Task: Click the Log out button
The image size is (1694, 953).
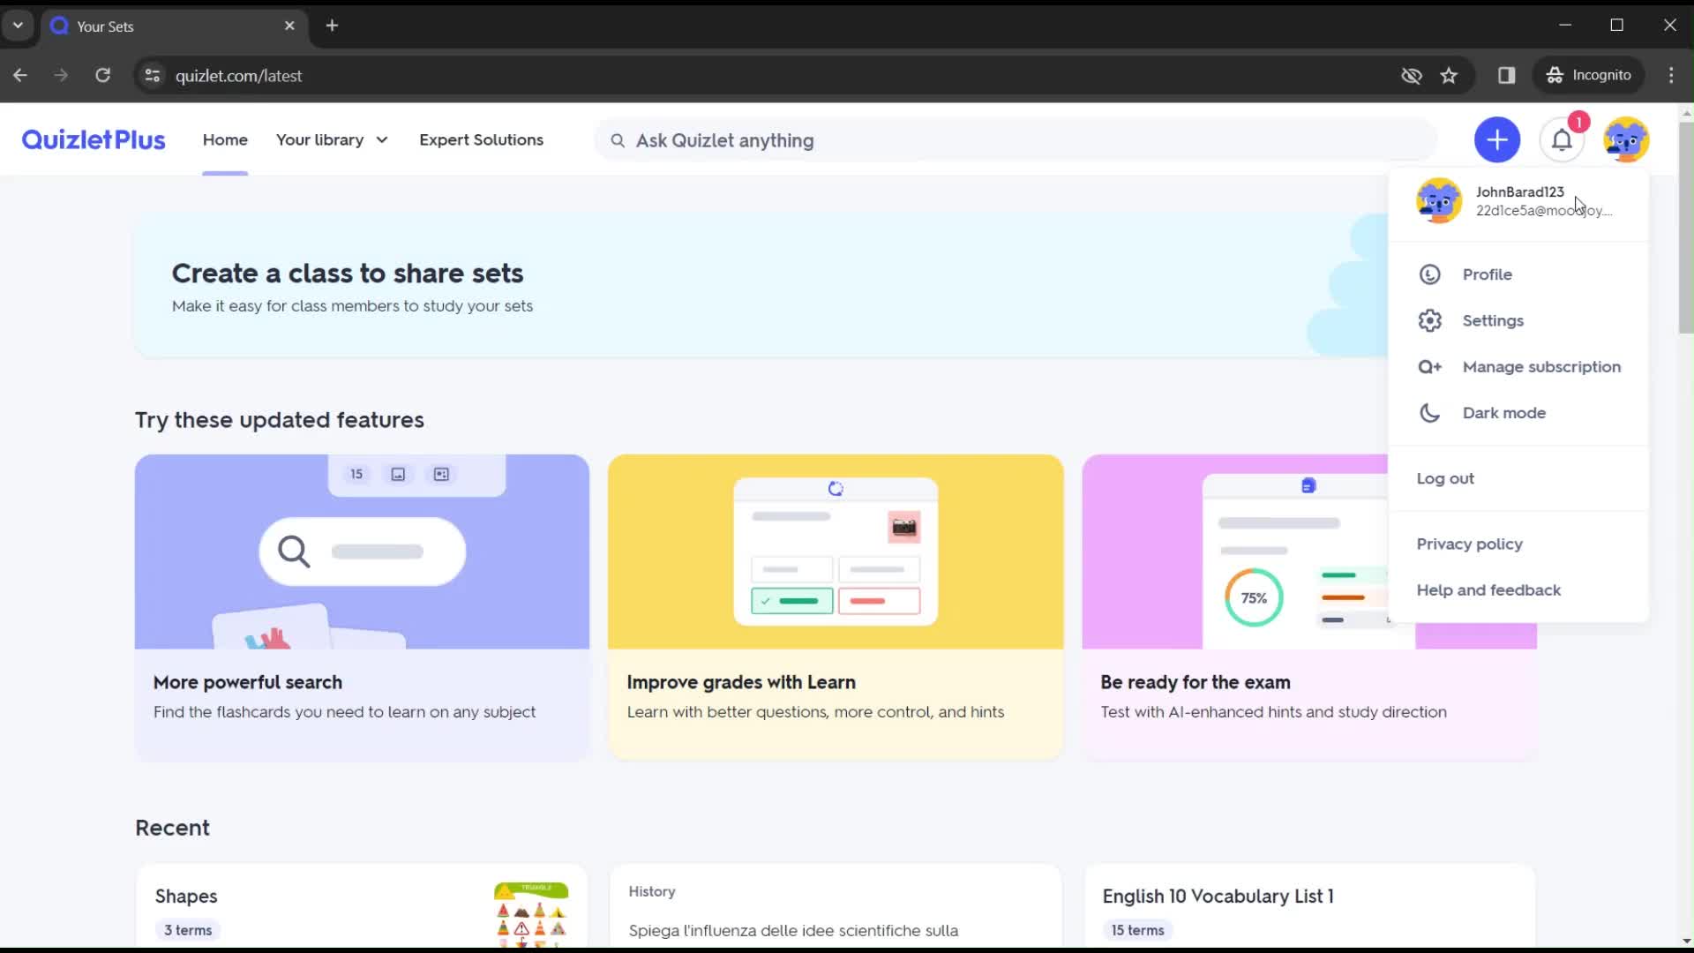Action: click(1447, 478)
